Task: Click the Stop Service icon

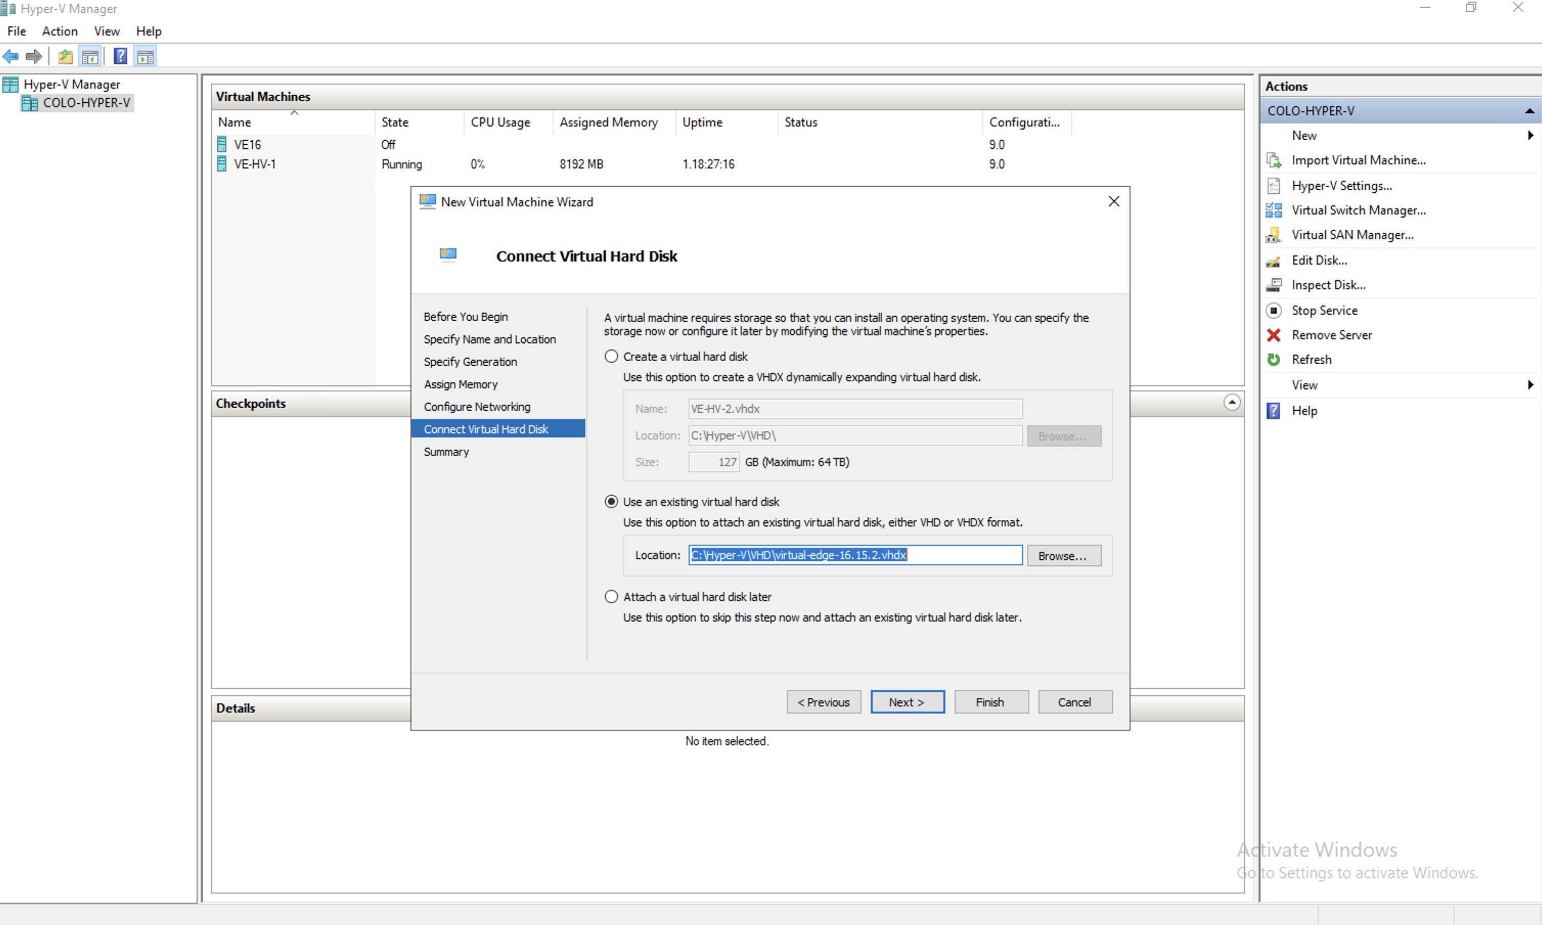Action: pyautogui.click(x=1273, y=311)
